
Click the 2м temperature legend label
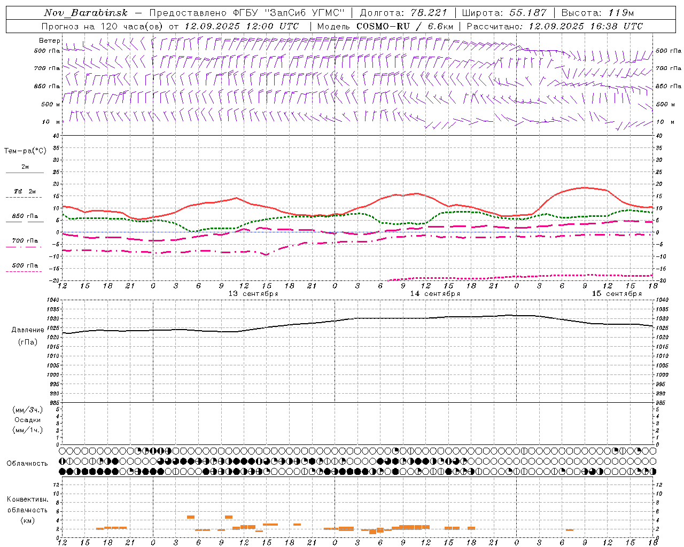tap(25, 167)
